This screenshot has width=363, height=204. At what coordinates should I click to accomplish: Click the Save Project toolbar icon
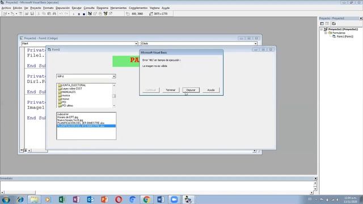coord(32,14)
